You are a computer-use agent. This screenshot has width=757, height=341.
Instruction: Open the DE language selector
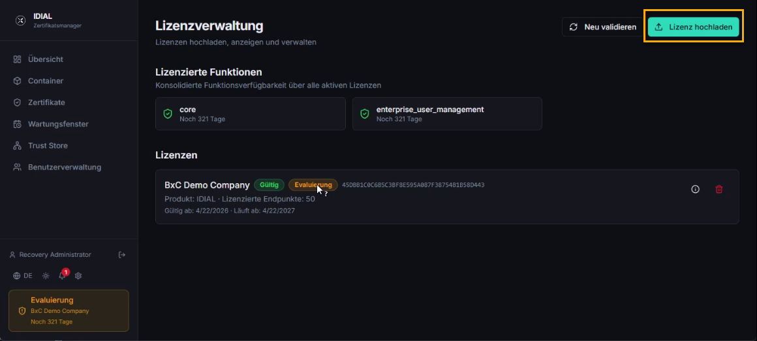[x=23, y=276]
